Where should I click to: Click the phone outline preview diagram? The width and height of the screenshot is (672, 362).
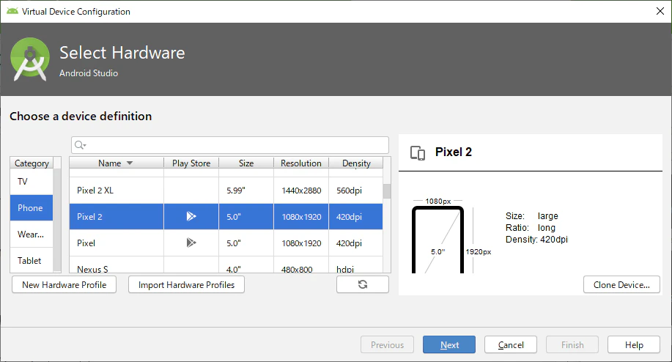437,240
